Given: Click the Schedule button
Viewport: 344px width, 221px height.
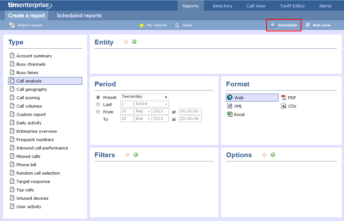Looking at the screenshot, I should (283, 25).
